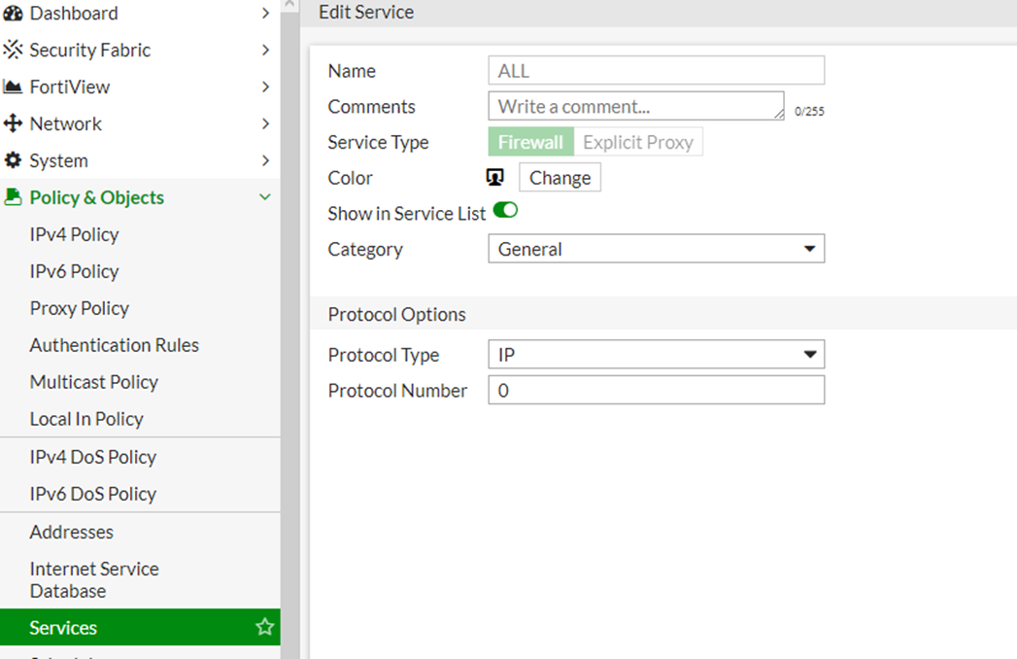Click the FortiView chart icon
The height and width of the screenshot is (659, 1017).
click(x=13, y=87)
